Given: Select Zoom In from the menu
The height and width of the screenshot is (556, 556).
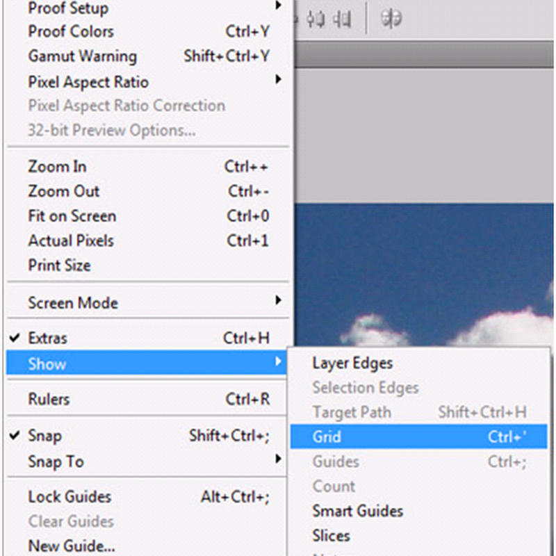Looking at the screenshot, I should (x=147, y=167).
